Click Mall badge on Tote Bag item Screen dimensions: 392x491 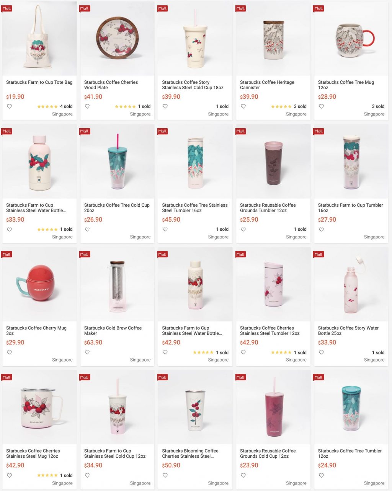[7, 8]
